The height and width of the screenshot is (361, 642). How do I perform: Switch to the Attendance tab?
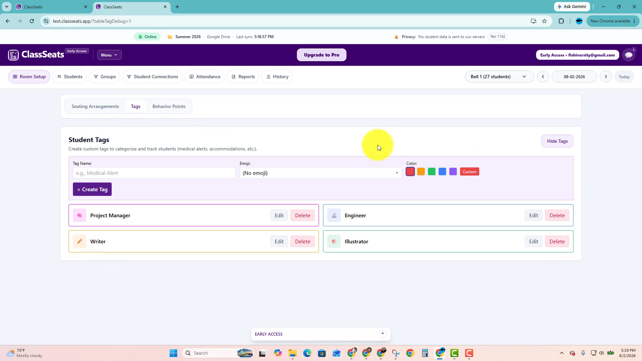tap(205, 77)
